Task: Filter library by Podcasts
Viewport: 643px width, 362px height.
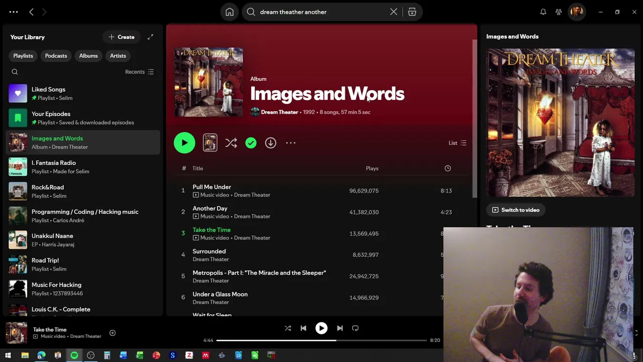Action: point(56,56)
